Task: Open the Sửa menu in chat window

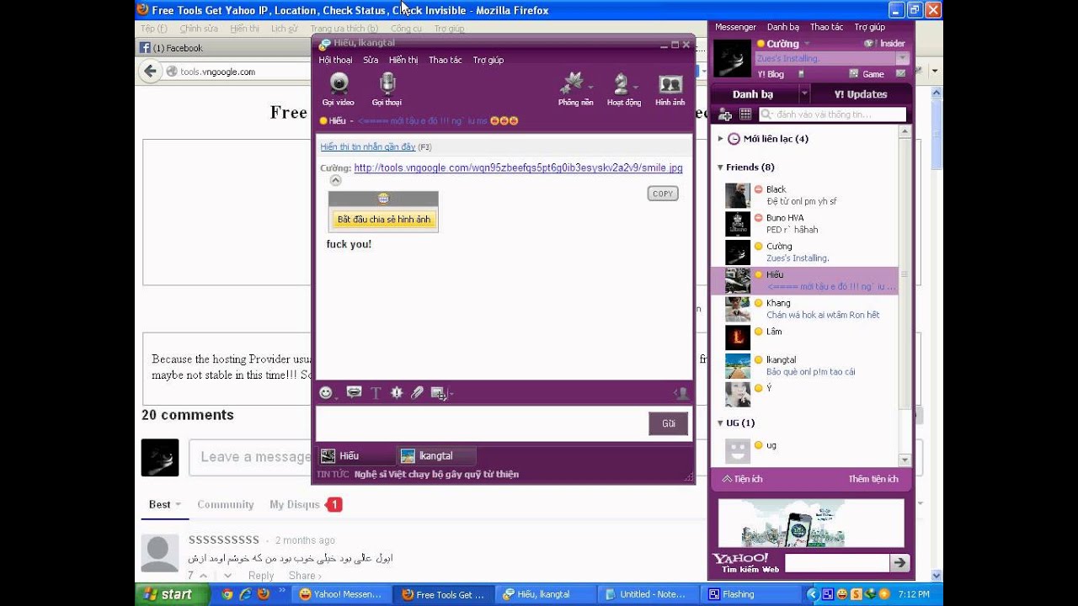Action: [x=371, y=61]
